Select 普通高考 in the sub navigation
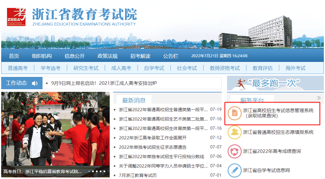Image resolution: width=325 pixels, height=179 pixels. coord(18,68)
